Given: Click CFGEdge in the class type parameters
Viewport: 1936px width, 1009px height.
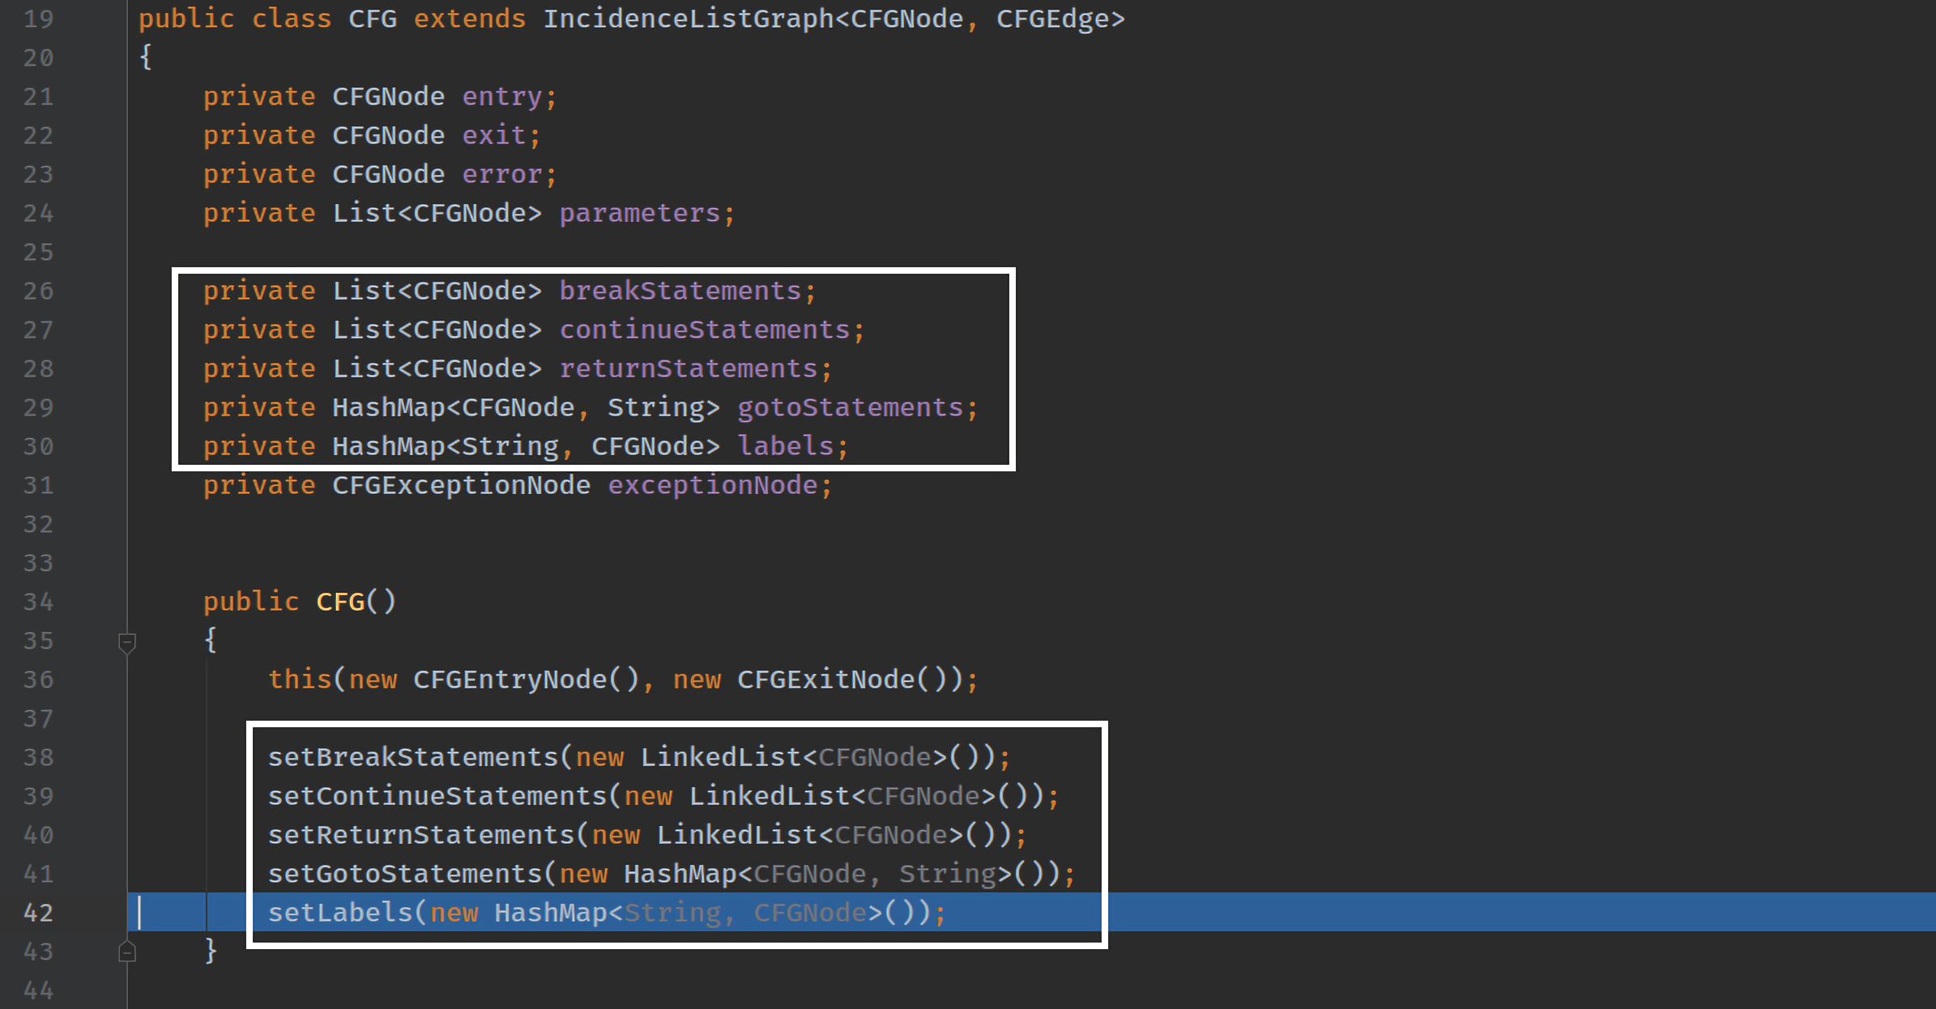Looking at the screenshot, I should click(x=1052, y=19).
